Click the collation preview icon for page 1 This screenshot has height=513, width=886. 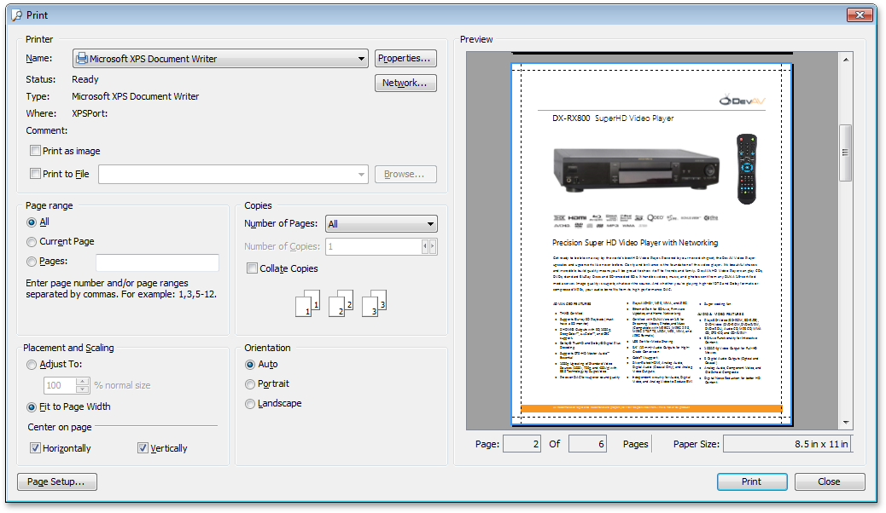point(308,303)
